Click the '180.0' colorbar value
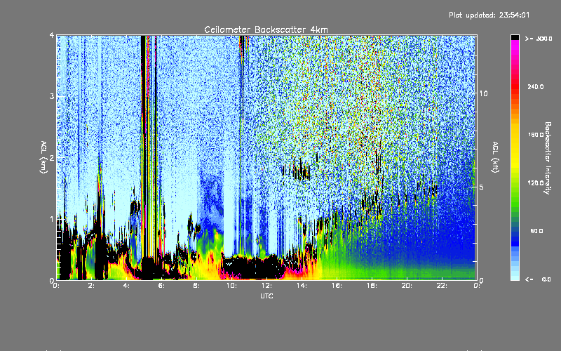This screenshot has width=561, height=351. click(536, 135)
